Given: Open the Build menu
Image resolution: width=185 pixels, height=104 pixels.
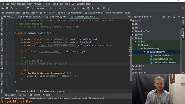Looking at the screenshot, I should pyautogui.click(x=55, y=4).
